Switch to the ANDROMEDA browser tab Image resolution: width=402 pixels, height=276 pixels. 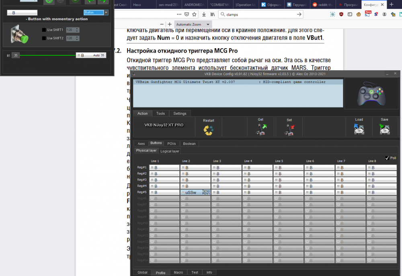pos(194,4)
